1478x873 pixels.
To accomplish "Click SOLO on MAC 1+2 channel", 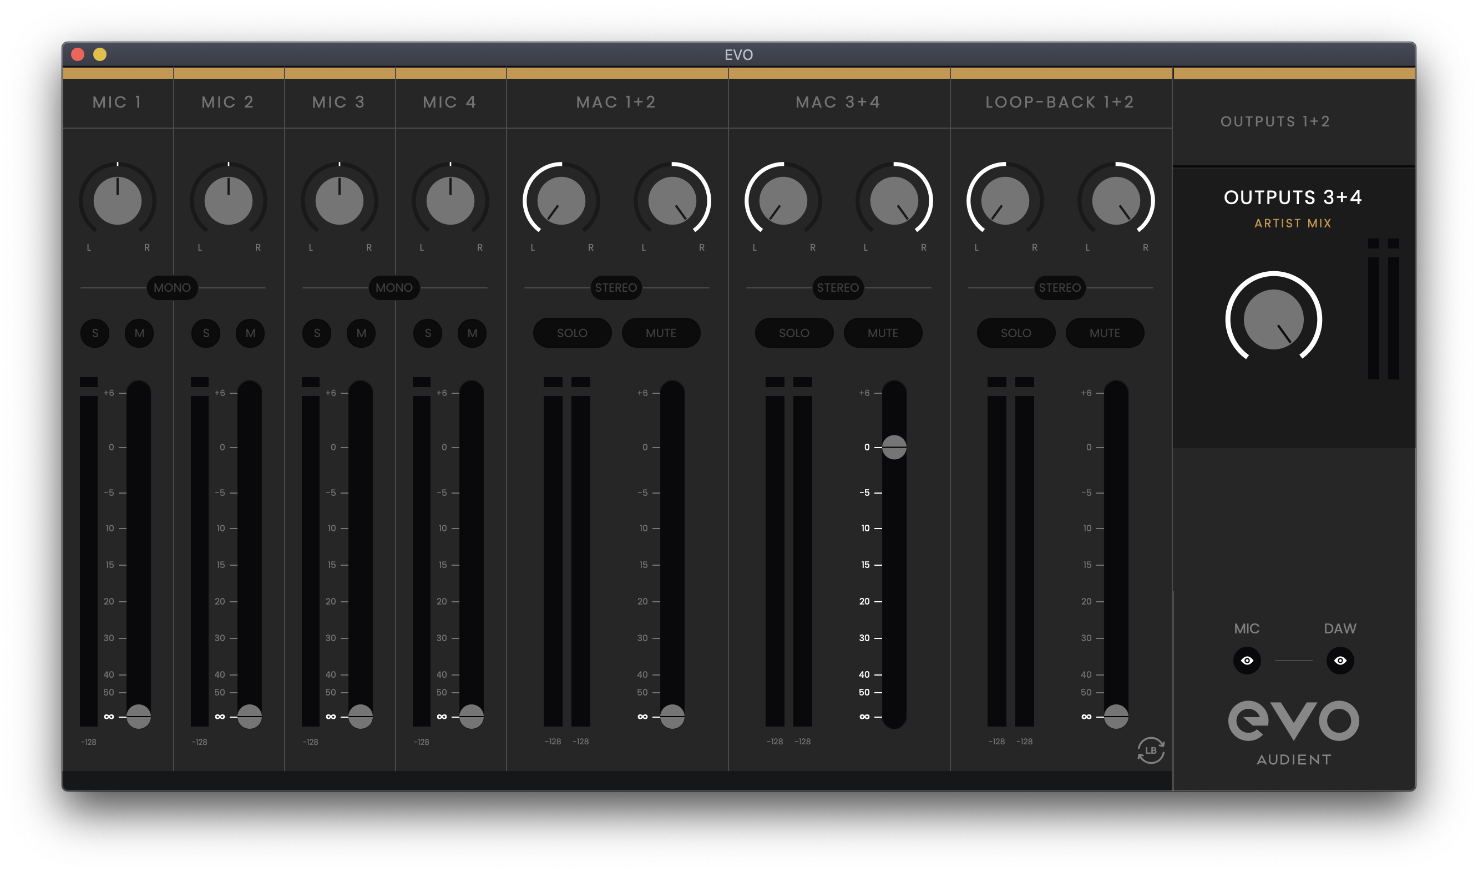I will pos(572,333).
